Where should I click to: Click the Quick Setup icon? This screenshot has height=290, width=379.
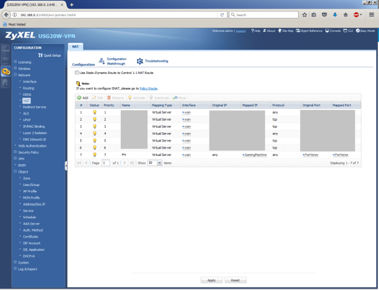point(40,55)
